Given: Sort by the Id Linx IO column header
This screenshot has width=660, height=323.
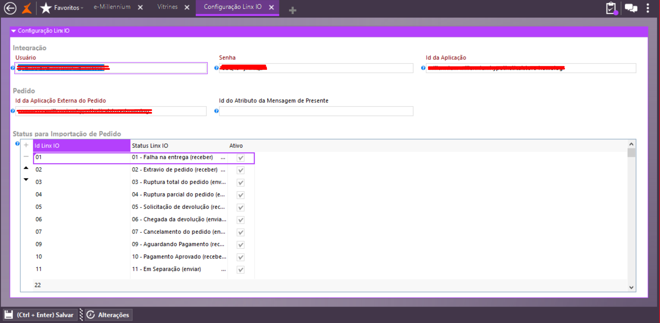Looking at the screenshot, I should pyautogui.click(x=82, y=146).
